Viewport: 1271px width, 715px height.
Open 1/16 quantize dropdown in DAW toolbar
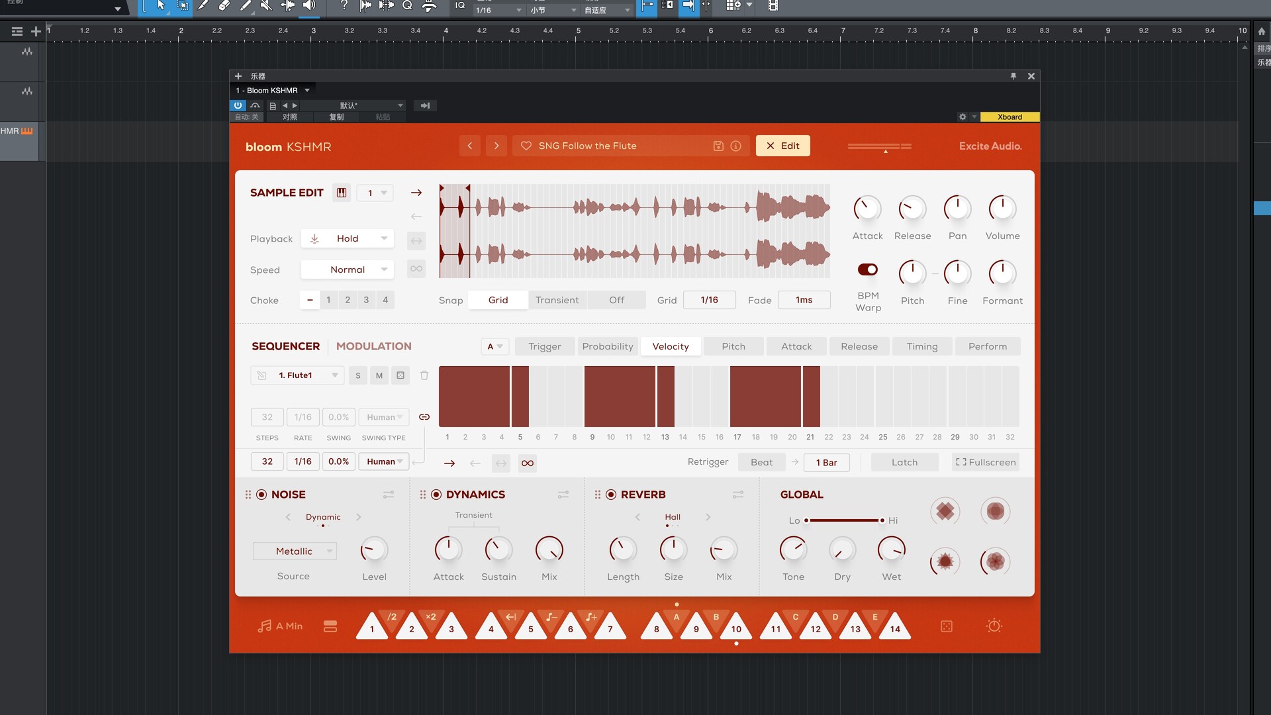[x=498, y=10]
